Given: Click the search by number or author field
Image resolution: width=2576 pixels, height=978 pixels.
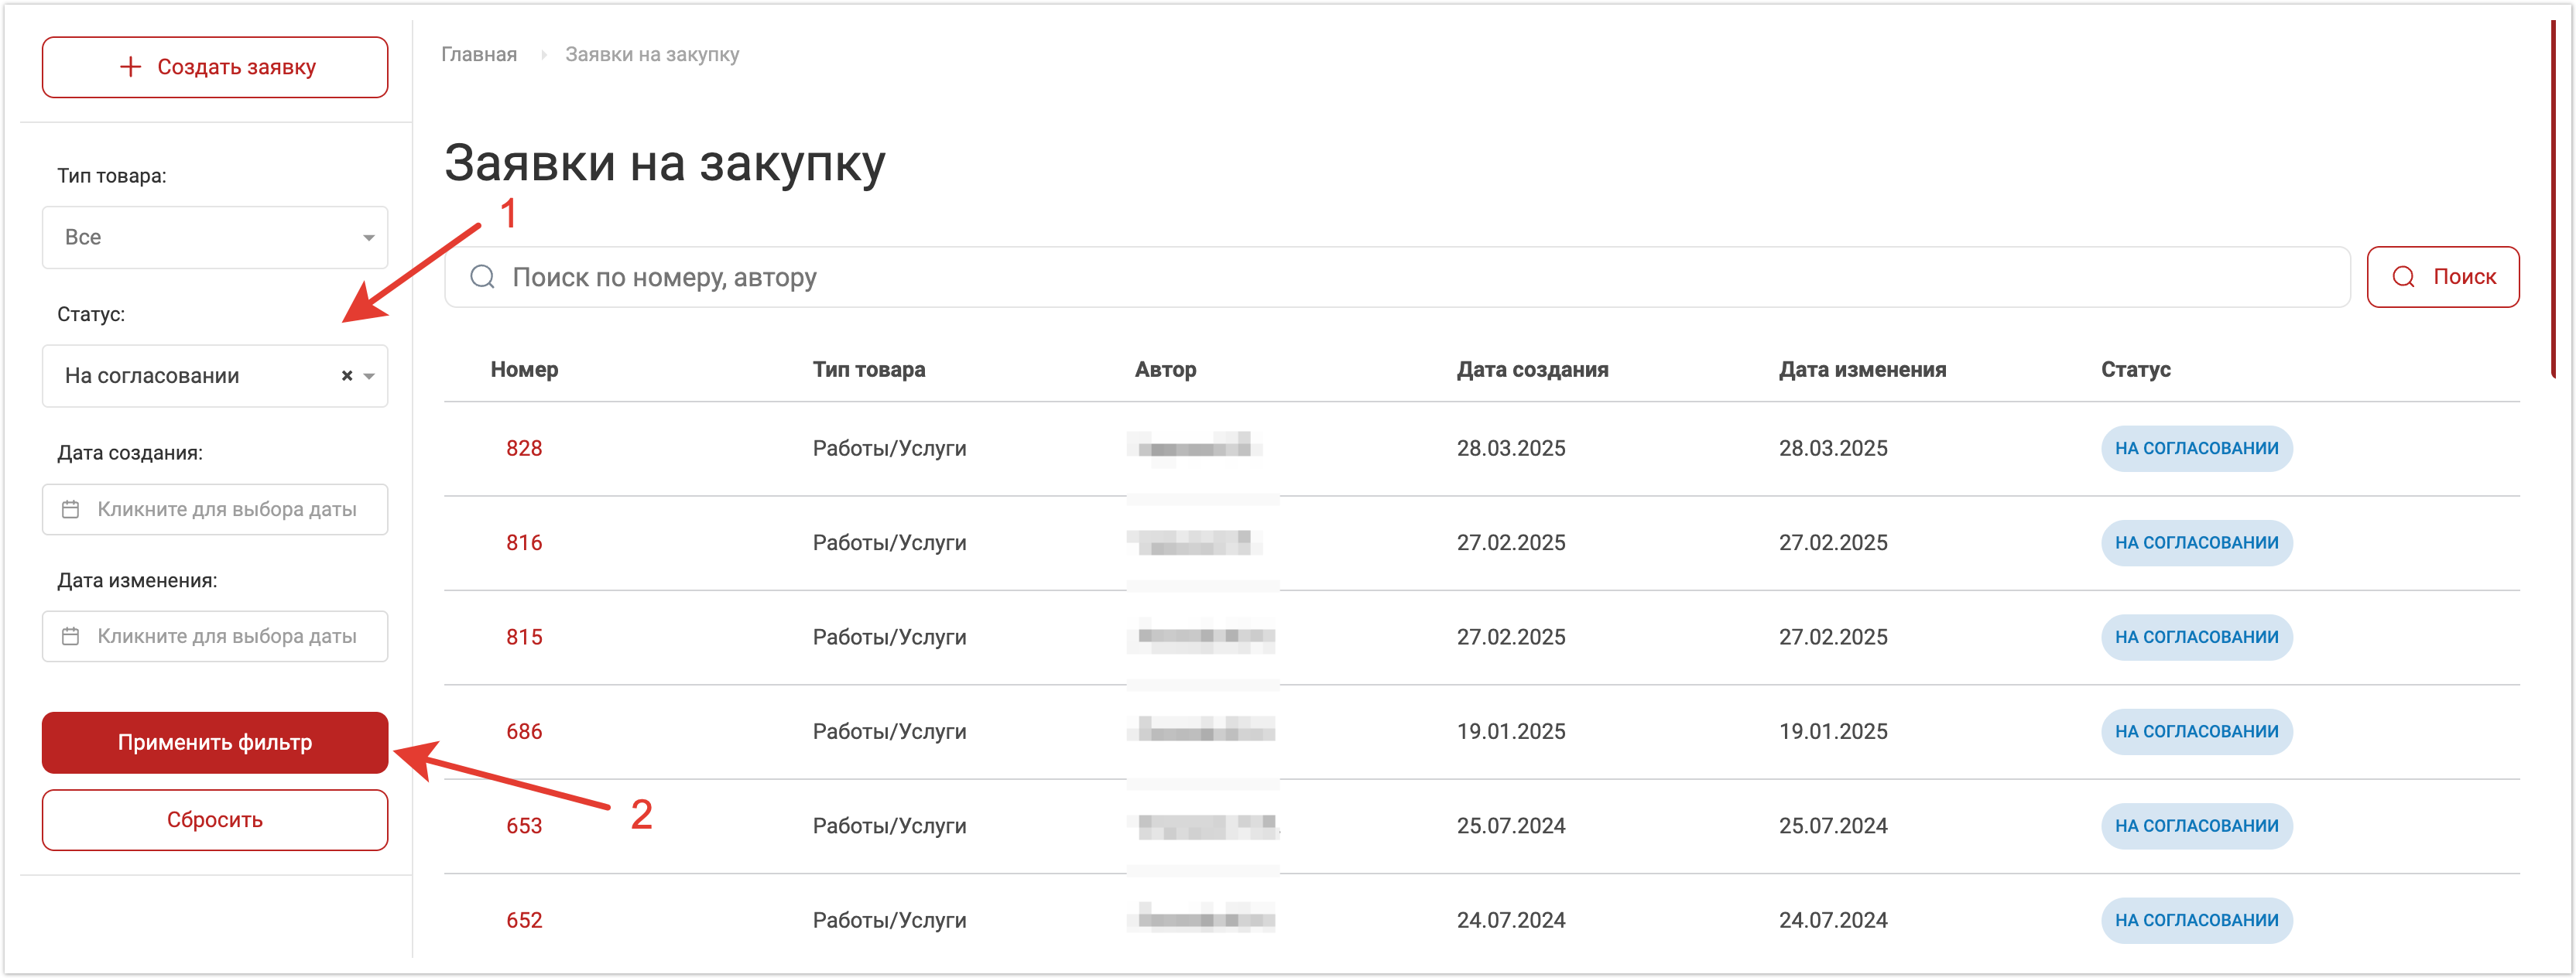Looking at the screenshot, I should click(x=1400, y=277).
